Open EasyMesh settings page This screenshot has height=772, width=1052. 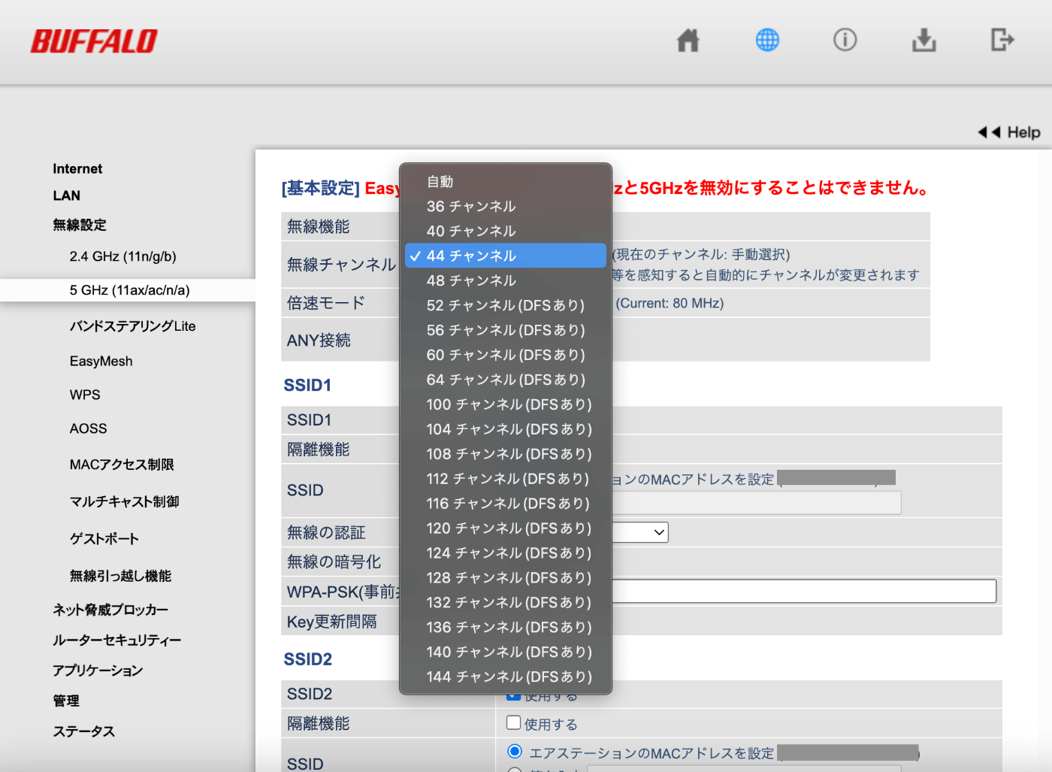point(101,362)
